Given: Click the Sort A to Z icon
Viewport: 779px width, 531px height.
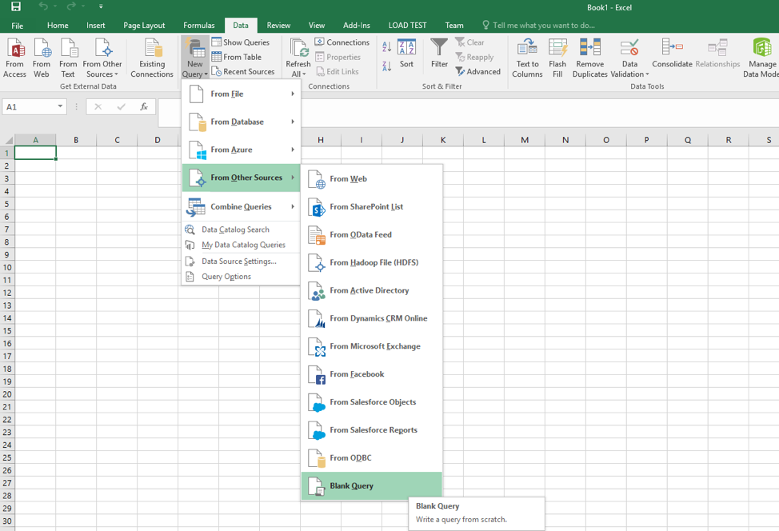Looking at the screenshot, I should (x=387, y=48).
